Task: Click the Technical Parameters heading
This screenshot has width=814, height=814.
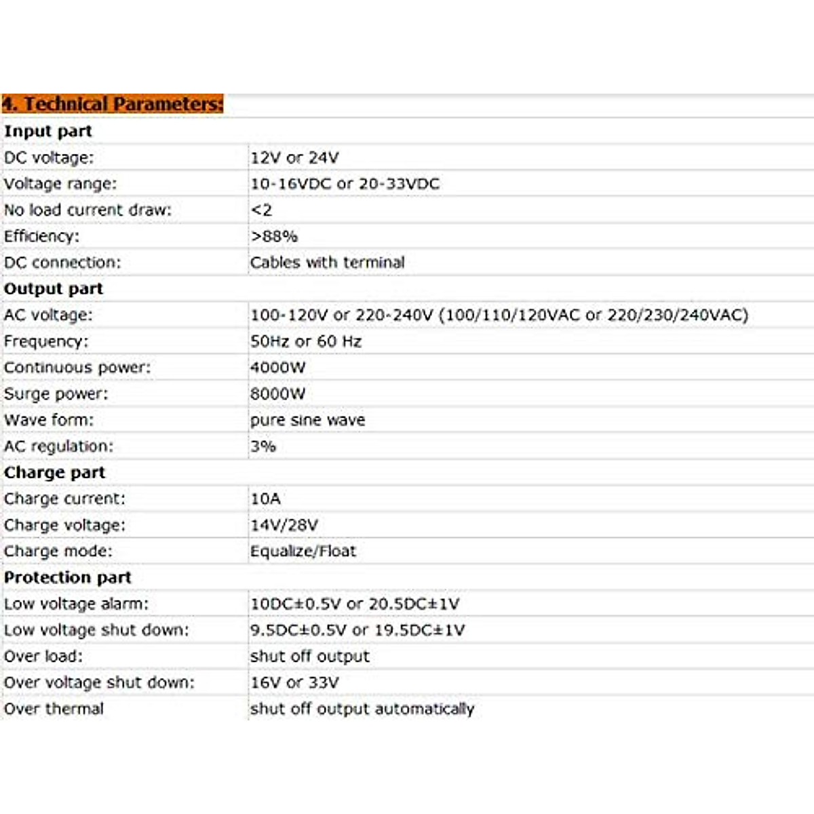Action: (112, 104)
